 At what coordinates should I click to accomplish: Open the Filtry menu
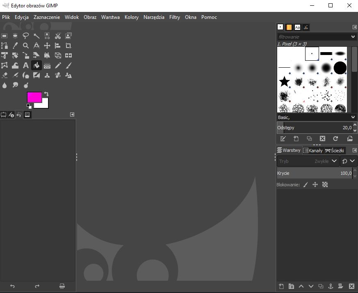coord(175,17)
